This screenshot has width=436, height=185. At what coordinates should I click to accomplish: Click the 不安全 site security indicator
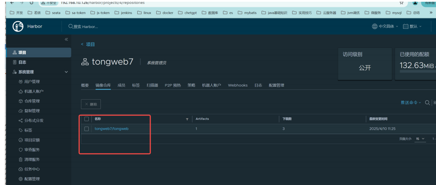coord(48,3)
